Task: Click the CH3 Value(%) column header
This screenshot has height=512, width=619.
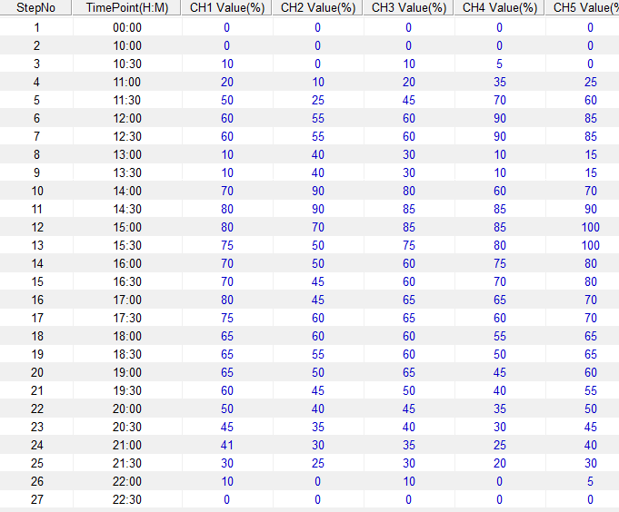Action: tap(408, 8)
